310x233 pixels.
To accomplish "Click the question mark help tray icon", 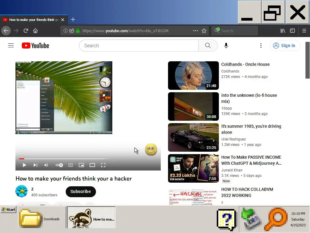I will (x=227, y=219).
